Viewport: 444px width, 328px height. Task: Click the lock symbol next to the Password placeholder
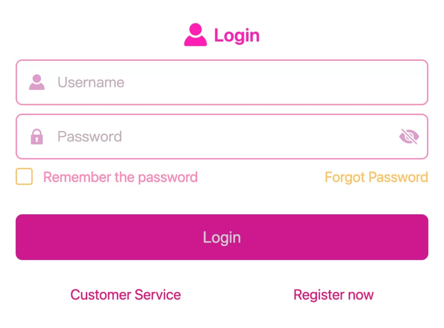tap(36, 136)
